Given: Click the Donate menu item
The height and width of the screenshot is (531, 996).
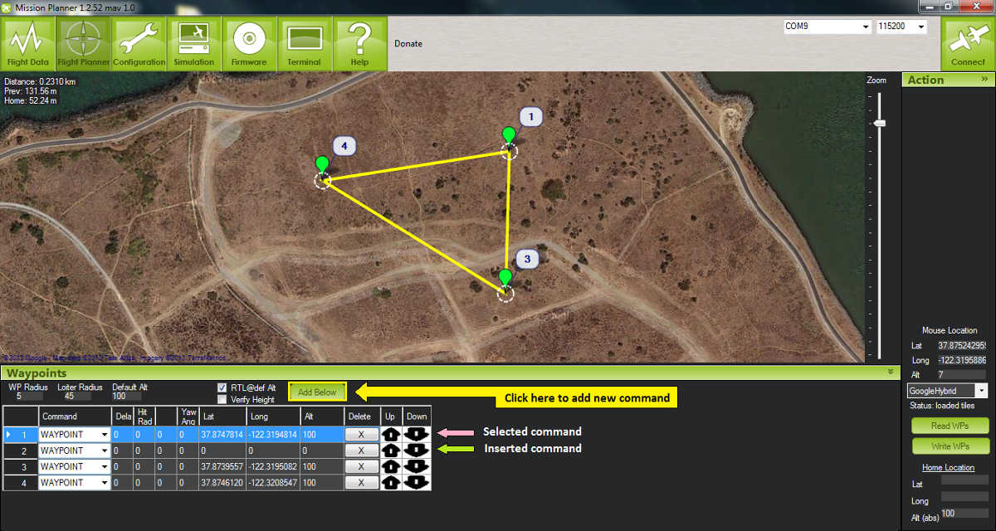Looking at the screenshot, I should (408, 43).
